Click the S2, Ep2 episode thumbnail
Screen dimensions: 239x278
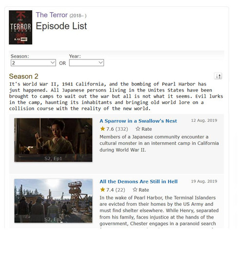tap(53, 201)
